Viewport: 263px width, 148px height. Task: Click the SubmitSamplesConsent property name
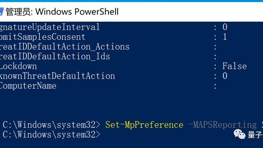(x=43, y=37)
